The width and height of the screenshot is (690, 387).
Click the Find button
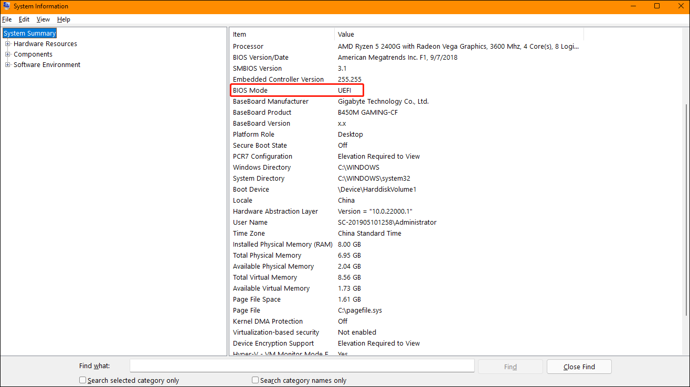coord(511,367)
